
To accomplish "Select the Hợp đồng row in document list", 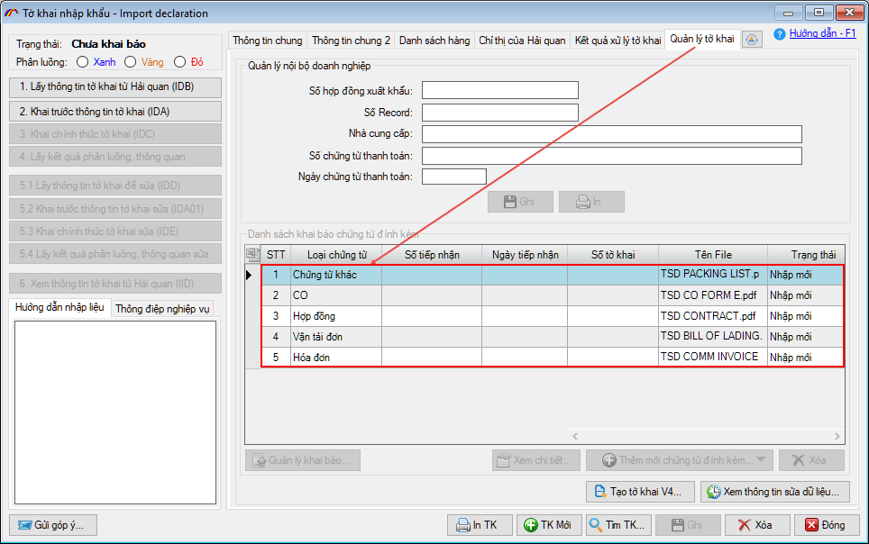I will [x=335, y=316].
